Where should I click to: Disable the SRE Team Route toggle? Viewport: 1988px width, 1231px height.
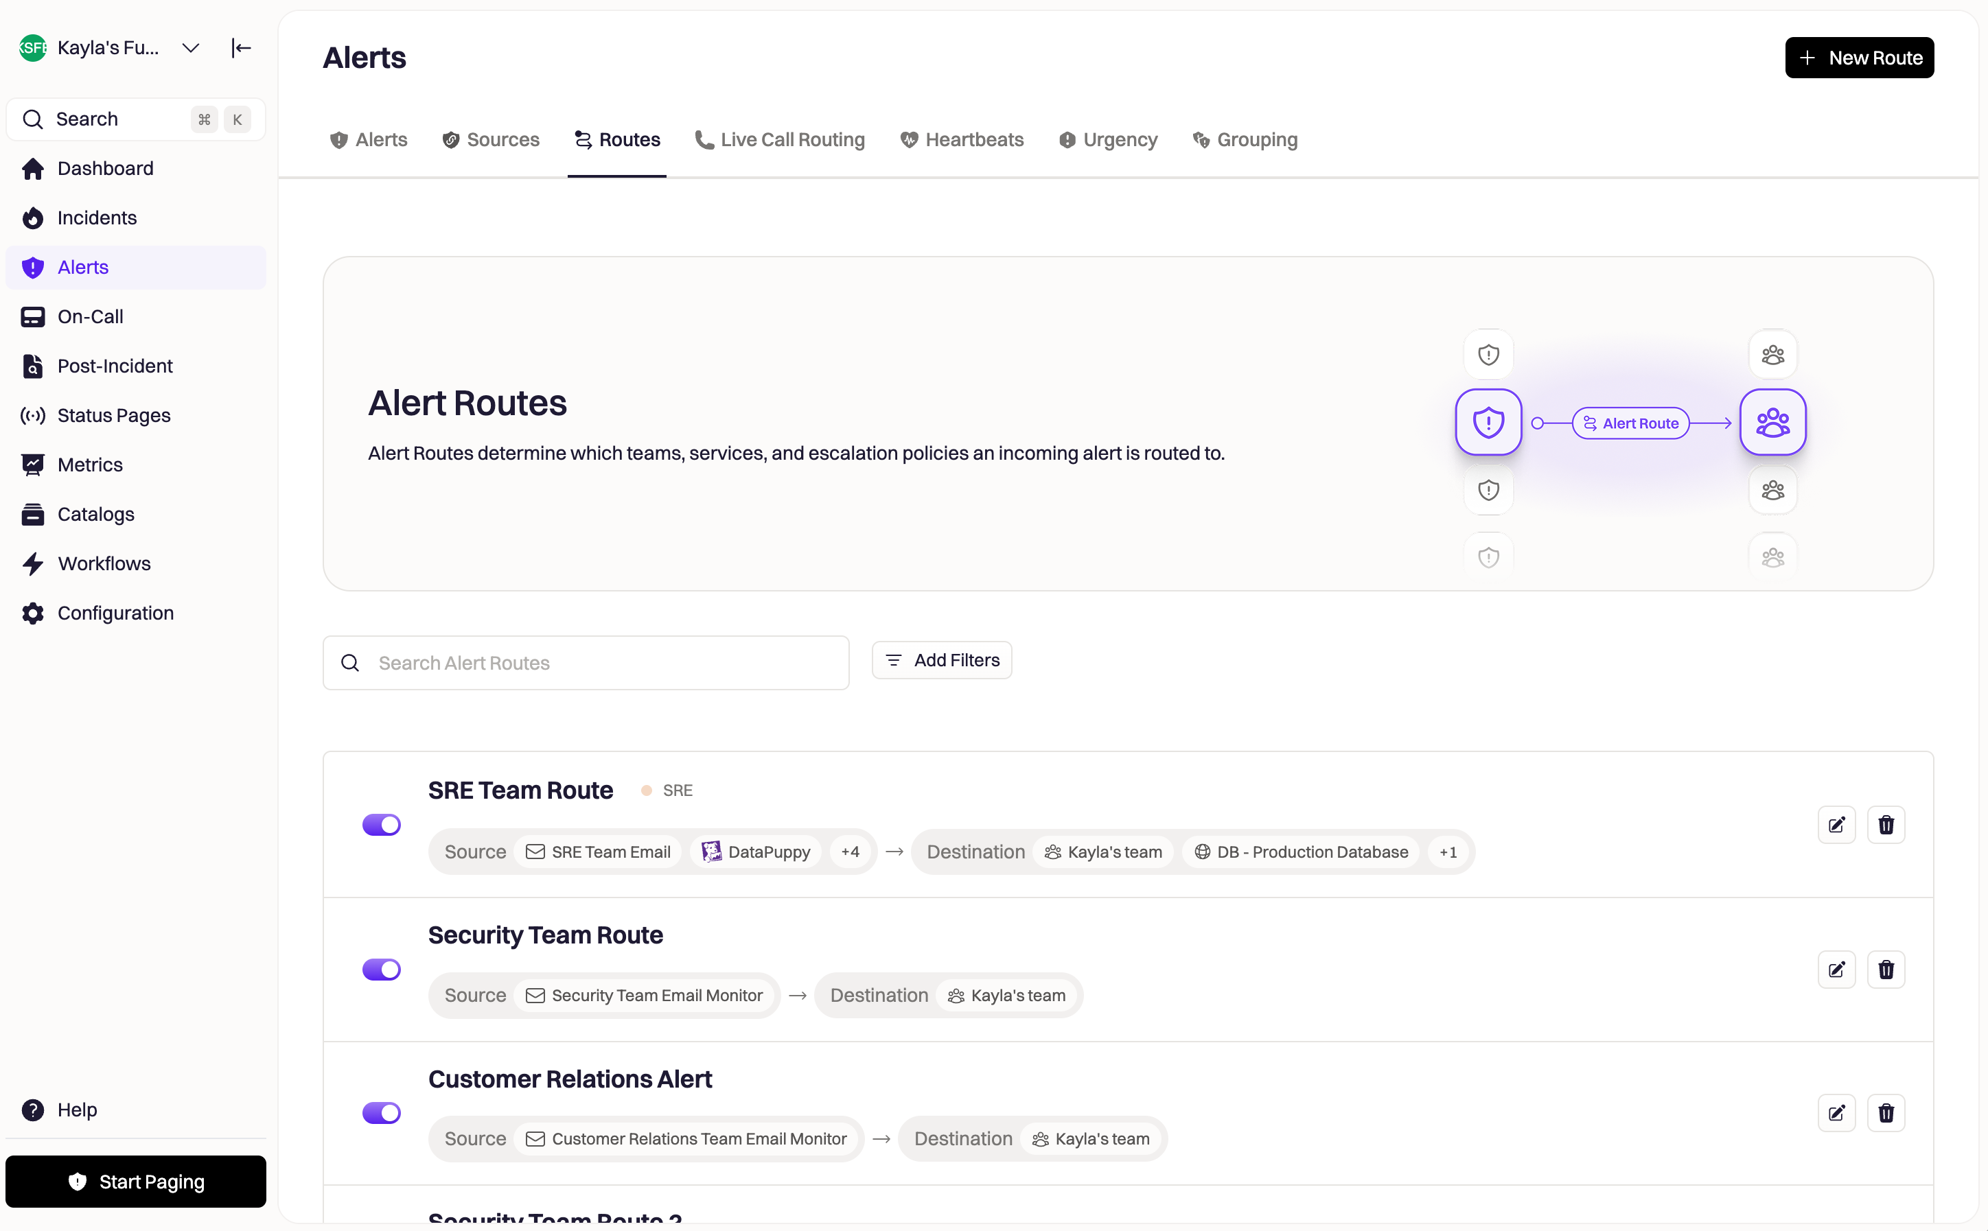[381, 825]
